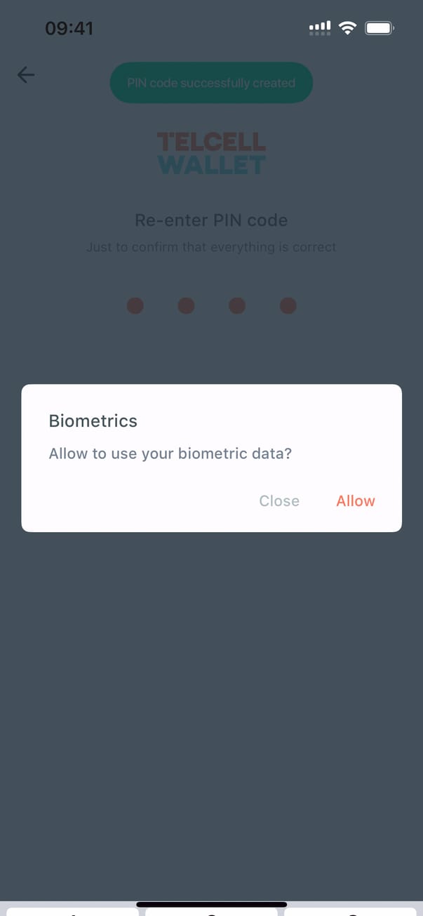Tap the third PIN dot

pos(237,305)
